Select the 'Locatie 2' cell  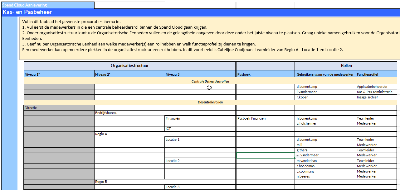click(200, 161)
